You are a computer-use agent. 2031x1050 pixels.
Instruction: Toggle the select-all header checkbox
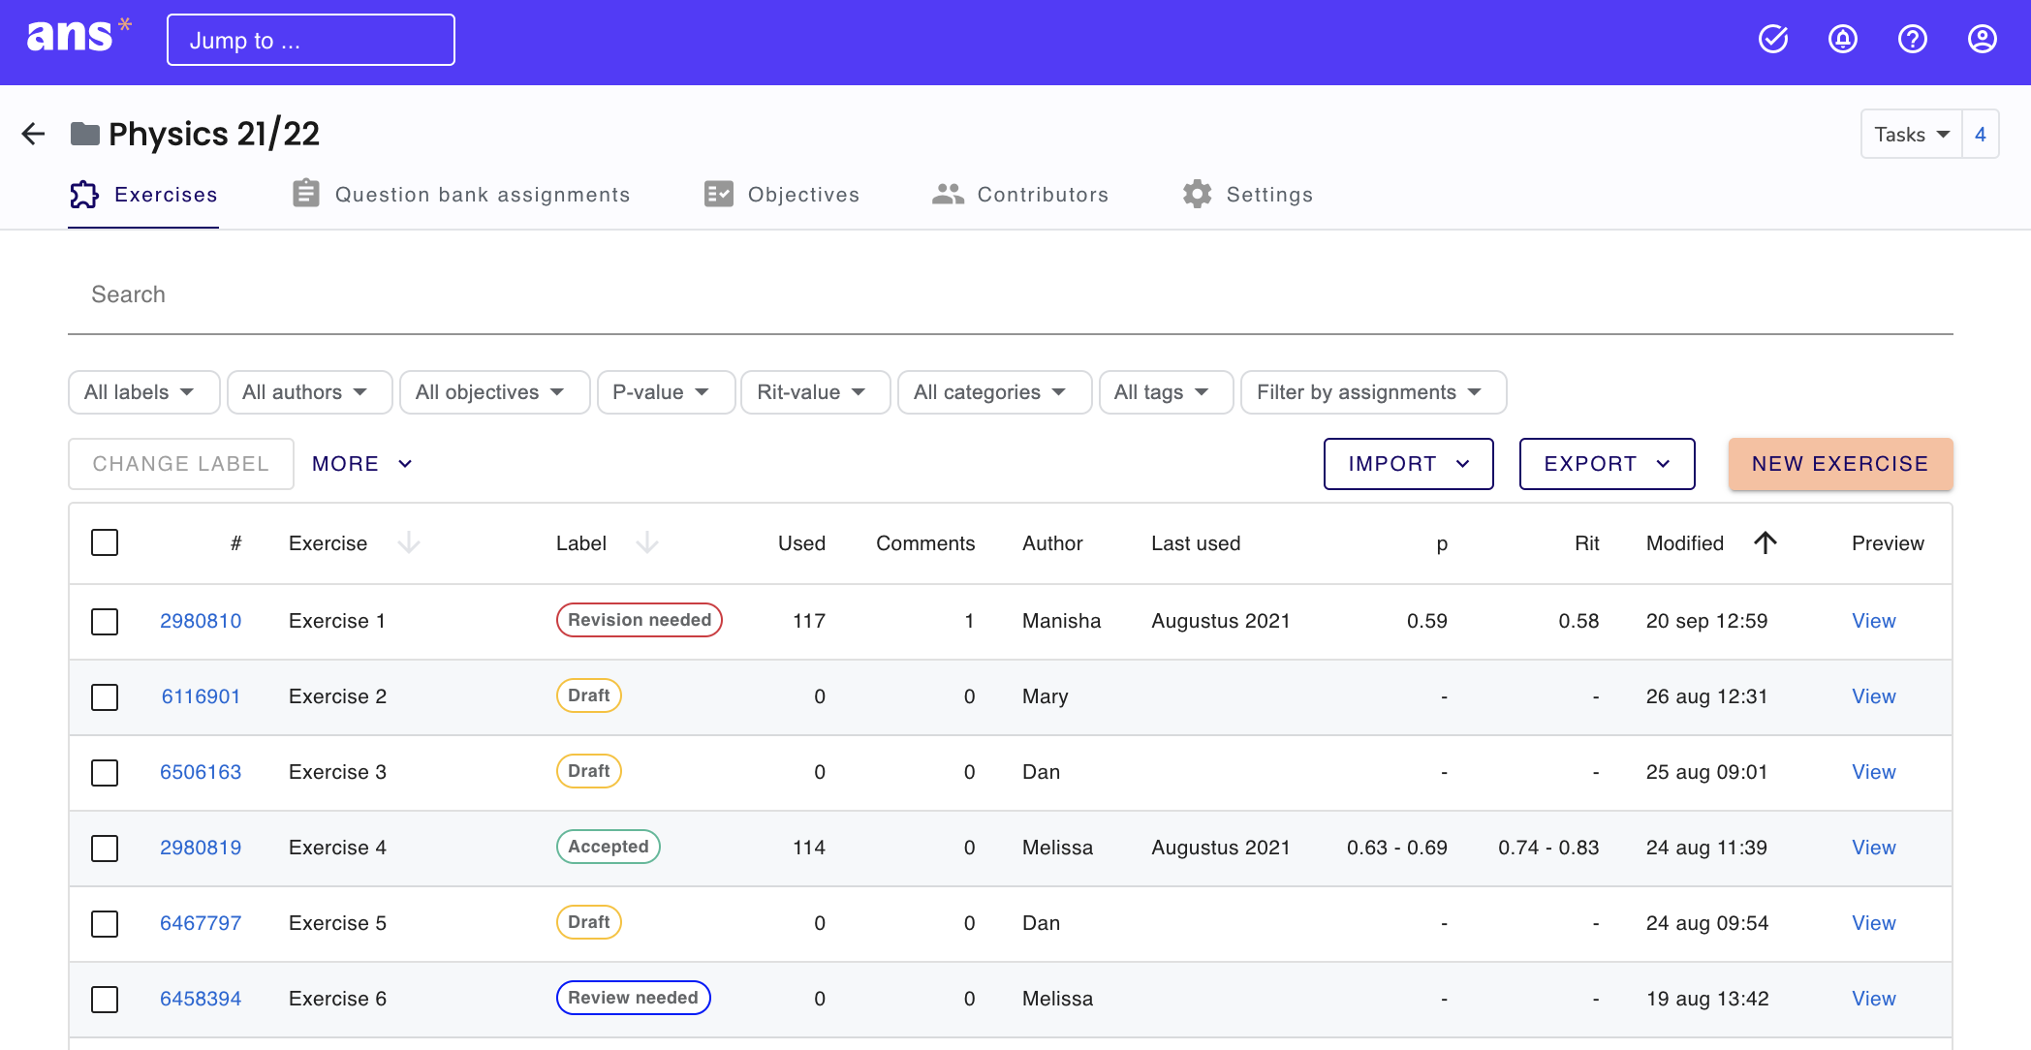(105, 542)
